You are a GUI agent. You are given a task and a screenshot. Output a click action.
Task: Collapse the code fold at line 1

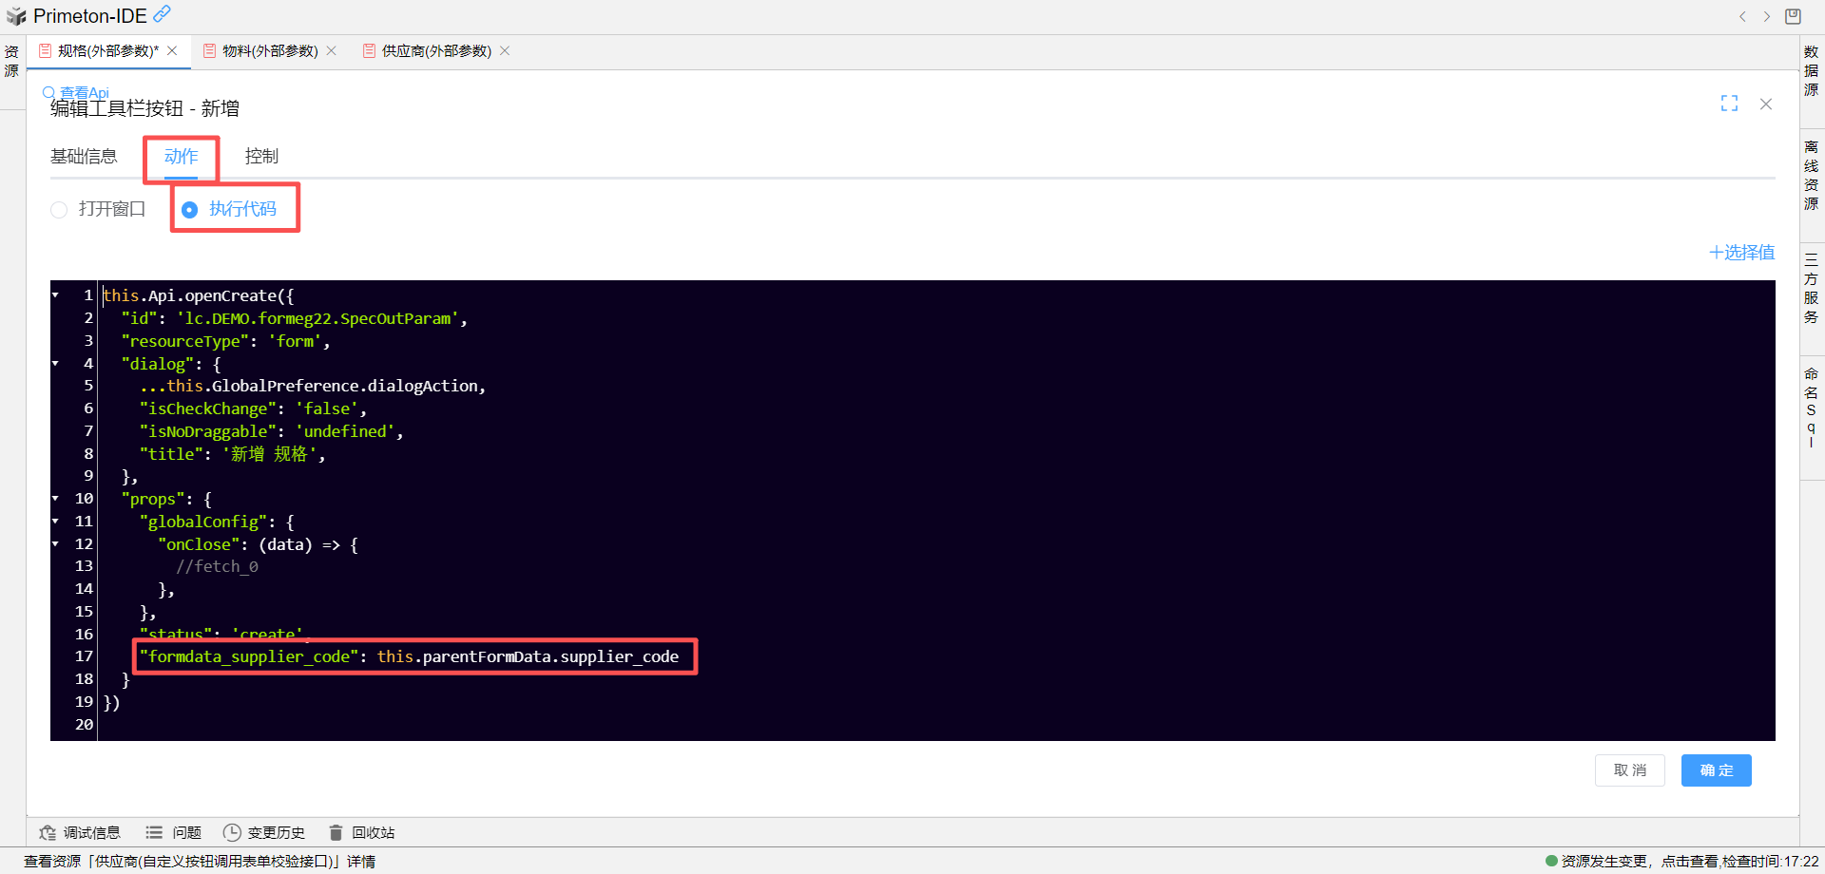pos(56,295)
